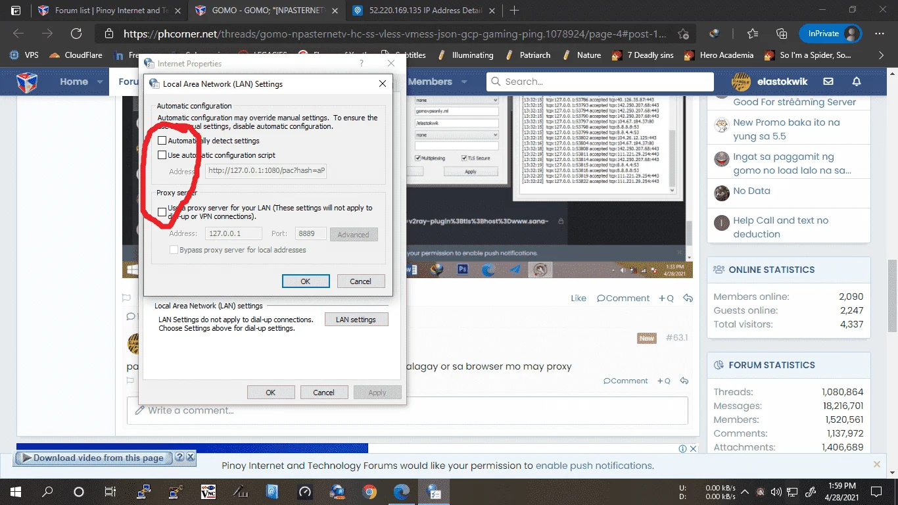Viewport: 898px width, 505px height.
Task: Click the proxy Port field
Action: tap(310, 233)
